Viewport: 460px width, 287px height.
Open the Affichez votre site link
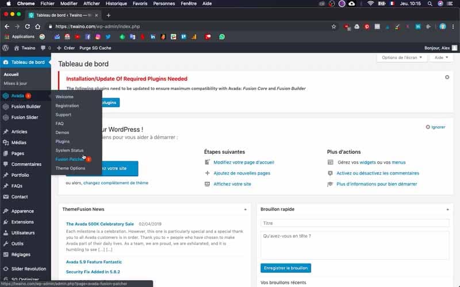click(x=232, y=184)
